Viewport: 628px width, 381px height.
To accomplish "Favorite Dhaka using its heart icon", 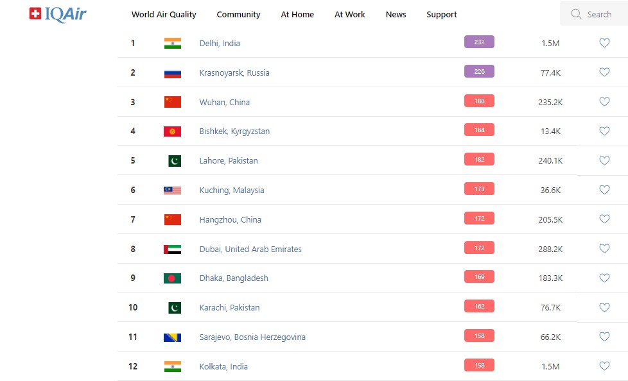I will coord(604,278).
